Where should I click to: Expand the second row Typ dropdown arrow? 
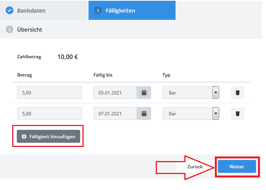pyautogui.click(x=216, y=113)
